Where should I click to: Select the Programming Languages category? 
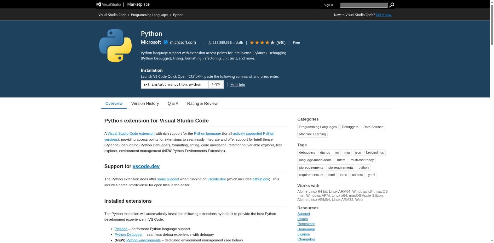click(318, 127)
